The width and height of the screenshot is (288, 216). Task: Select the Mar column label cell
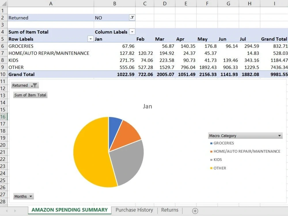[x=164, y=39]
